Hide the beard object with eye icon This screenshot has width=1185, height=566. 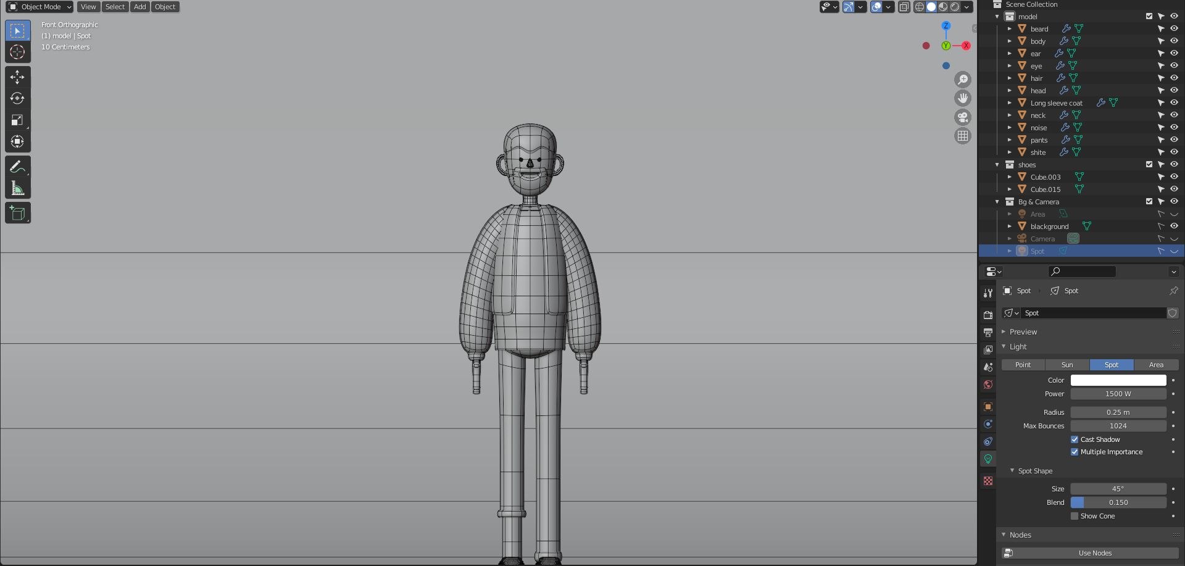1174,28
